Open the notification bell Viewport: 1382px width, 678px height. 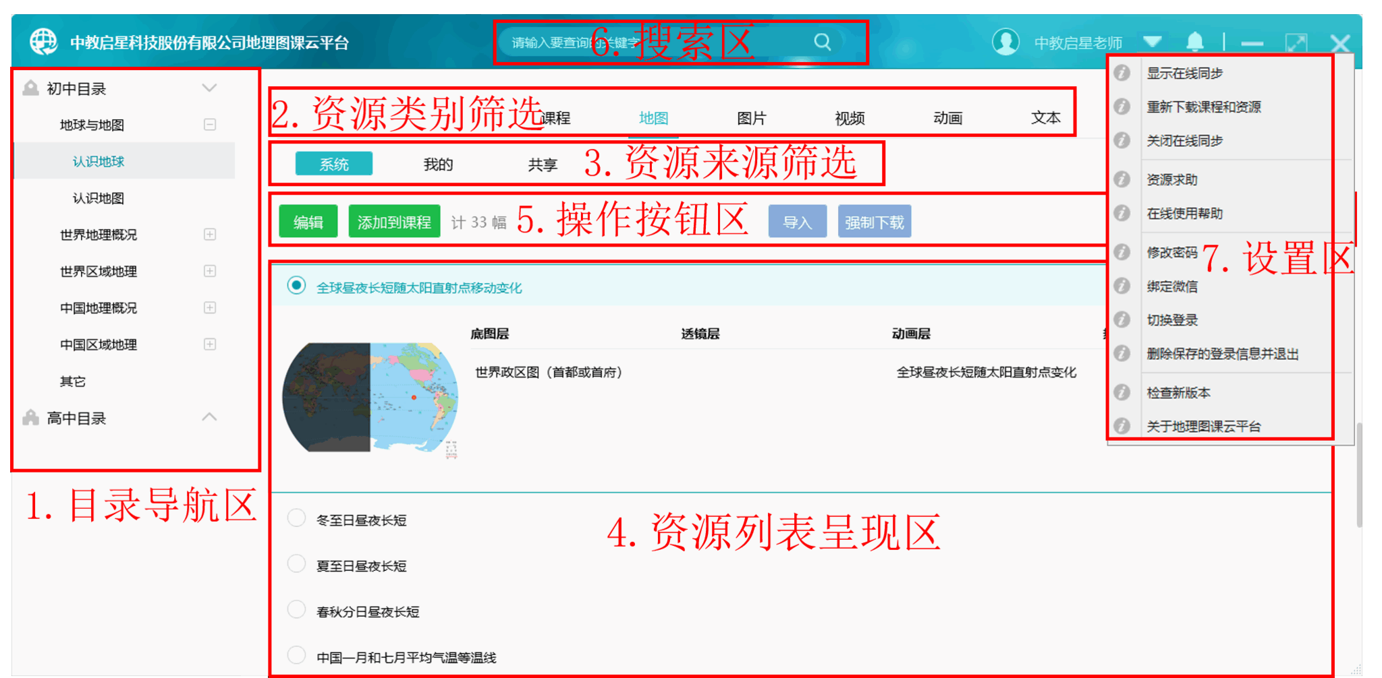1194,42
